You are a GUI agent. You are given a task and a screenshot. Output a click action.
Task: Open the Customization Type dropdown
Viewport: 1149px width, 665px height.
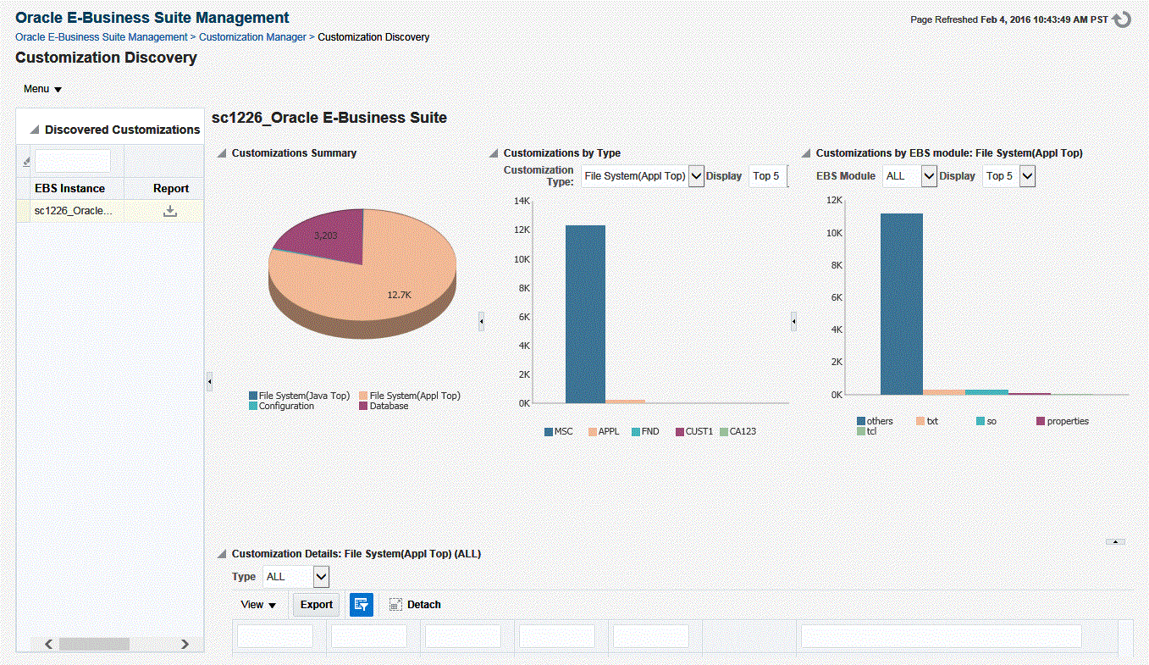point(696,176)
